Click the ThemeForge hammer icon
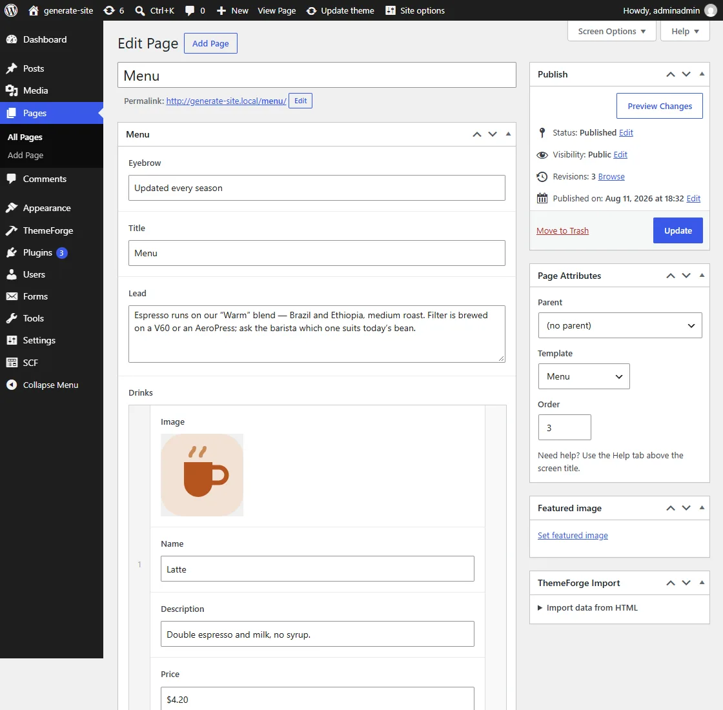The width and height of the screenshot is (723, 710). pos(12,230)
